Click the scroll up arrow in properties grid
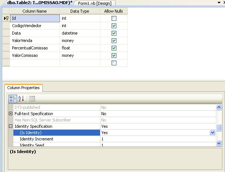225x172 pixels. pos(219,107)
